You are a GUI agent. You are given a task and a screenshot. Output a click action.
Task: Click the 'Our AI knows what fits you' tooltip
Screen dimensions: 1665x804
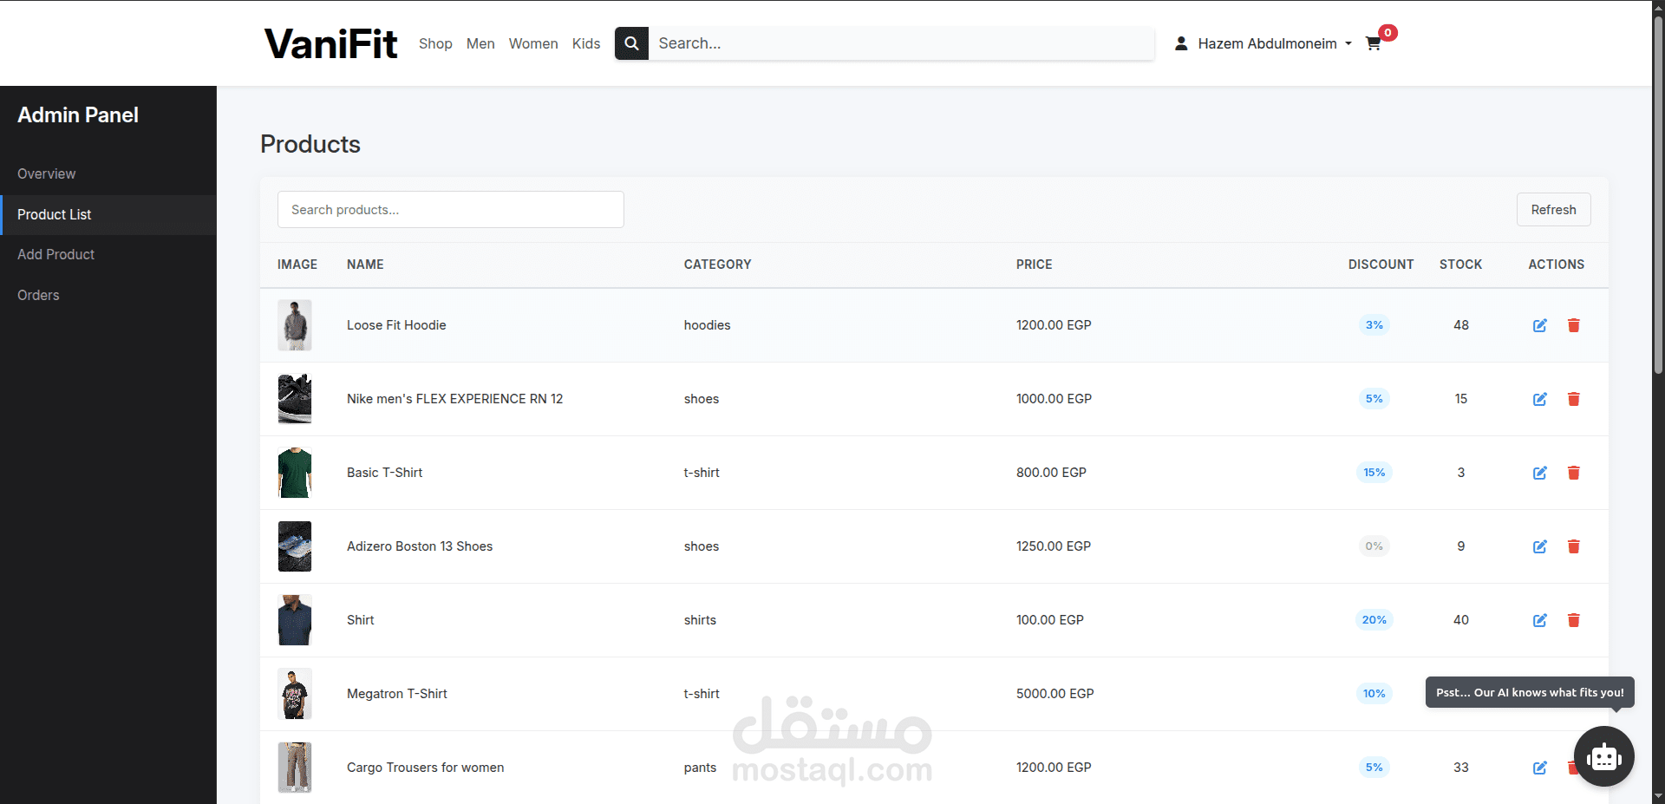[x=1530, y=692]
